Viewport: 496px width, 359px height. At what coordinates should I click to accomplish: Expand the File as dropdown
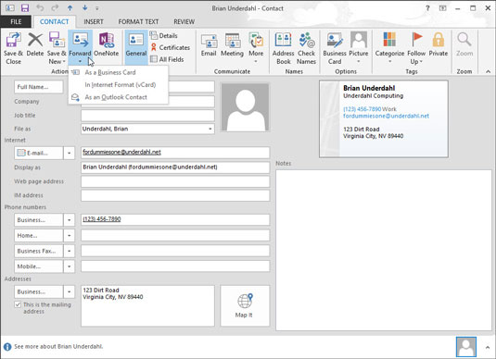click(x=210, y=129)
